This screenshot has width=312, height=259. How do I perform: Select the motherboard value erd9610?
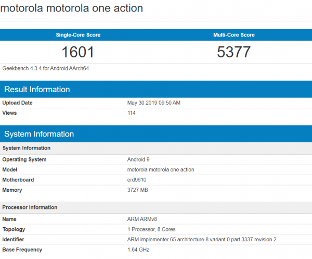coord(137,180)
